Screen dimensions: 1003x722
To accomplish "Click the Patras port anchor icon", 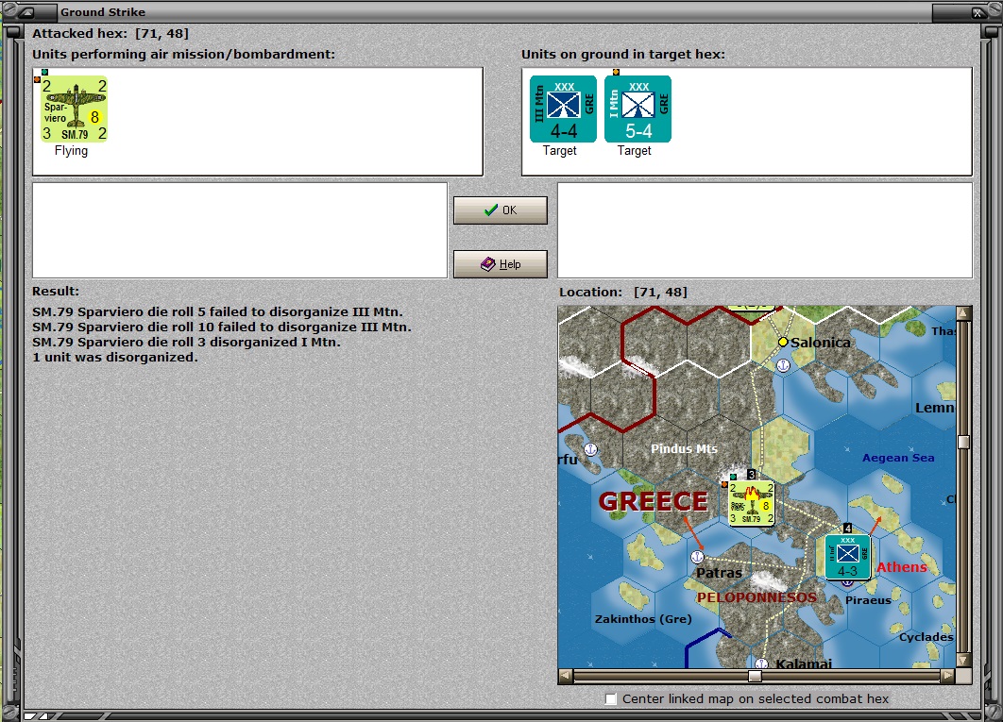I will click(697, 557).
